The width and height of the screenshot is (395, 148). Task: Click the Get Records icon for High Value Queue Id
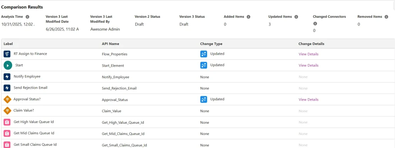pyautogui.click(x=7, y=122)
